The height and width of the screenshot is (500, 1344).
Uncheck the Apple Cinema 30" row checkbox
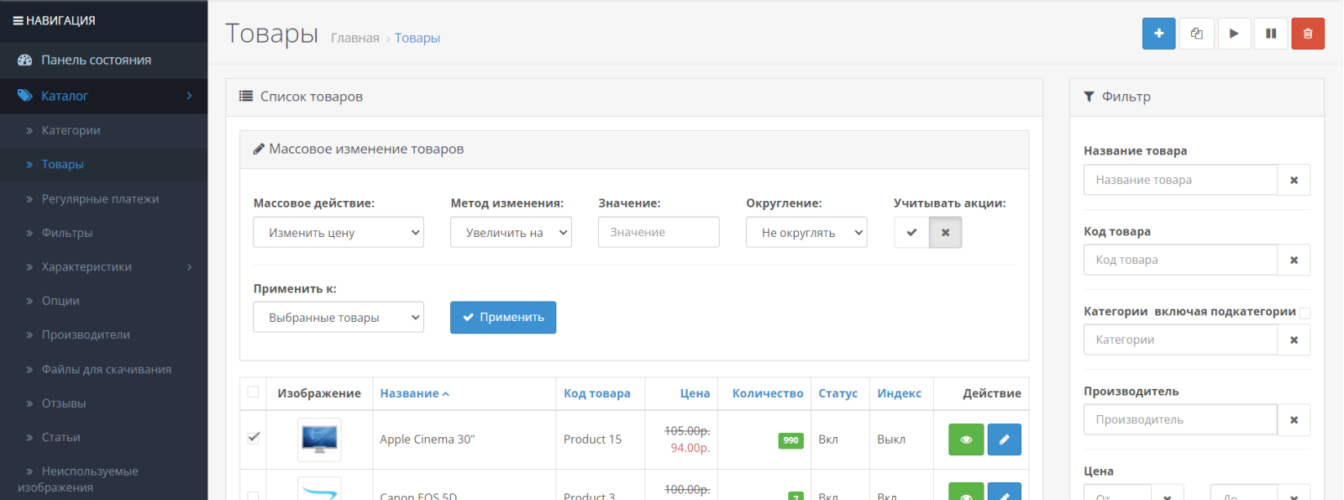pos(253,437)
